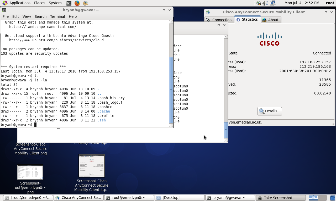This screenshot has height=201, width=336.
Task: Select Screenshot-Cisco AnyConnect Client-4 desktop file
Action: click(x=92, y=166)
